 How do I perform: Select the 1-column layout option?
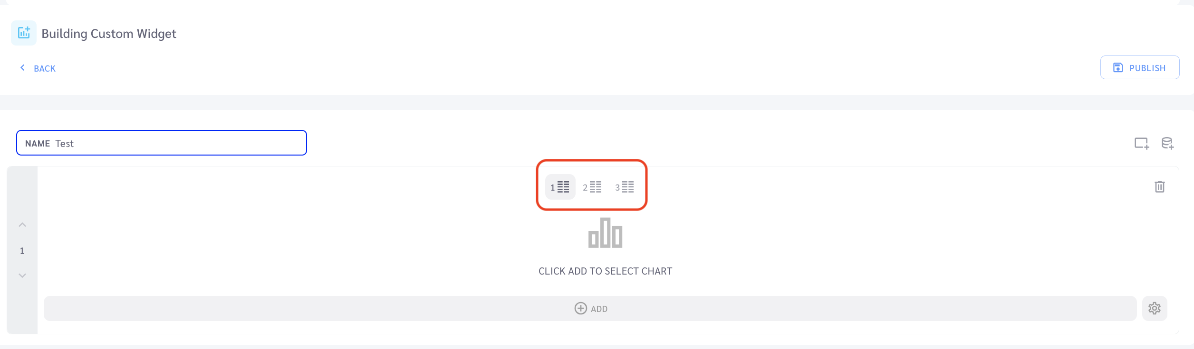560,187
